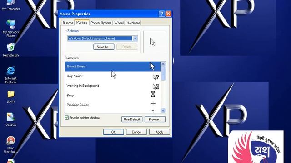Open the Scheme dropdown arrow

135,38
